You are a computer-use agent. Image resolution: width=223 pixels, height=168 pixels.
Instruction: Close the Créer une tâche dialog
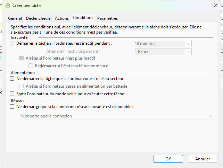tap(215, 5)
